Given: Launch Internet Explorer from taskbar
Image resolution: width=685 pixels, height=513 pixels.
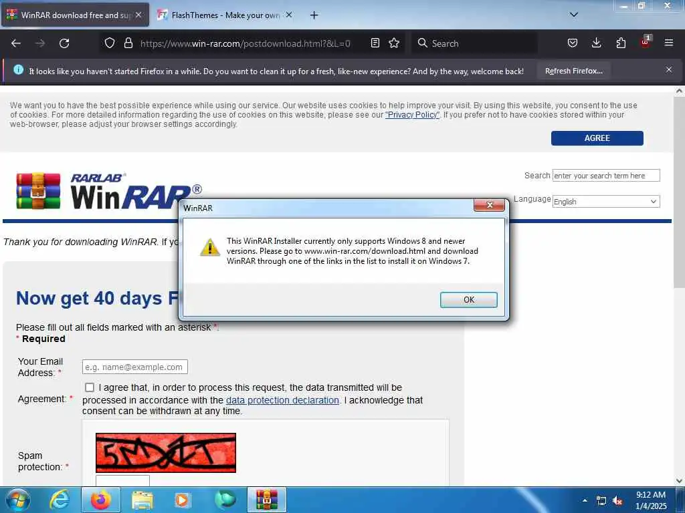Looking at the screenshot, I should point(60,500).
